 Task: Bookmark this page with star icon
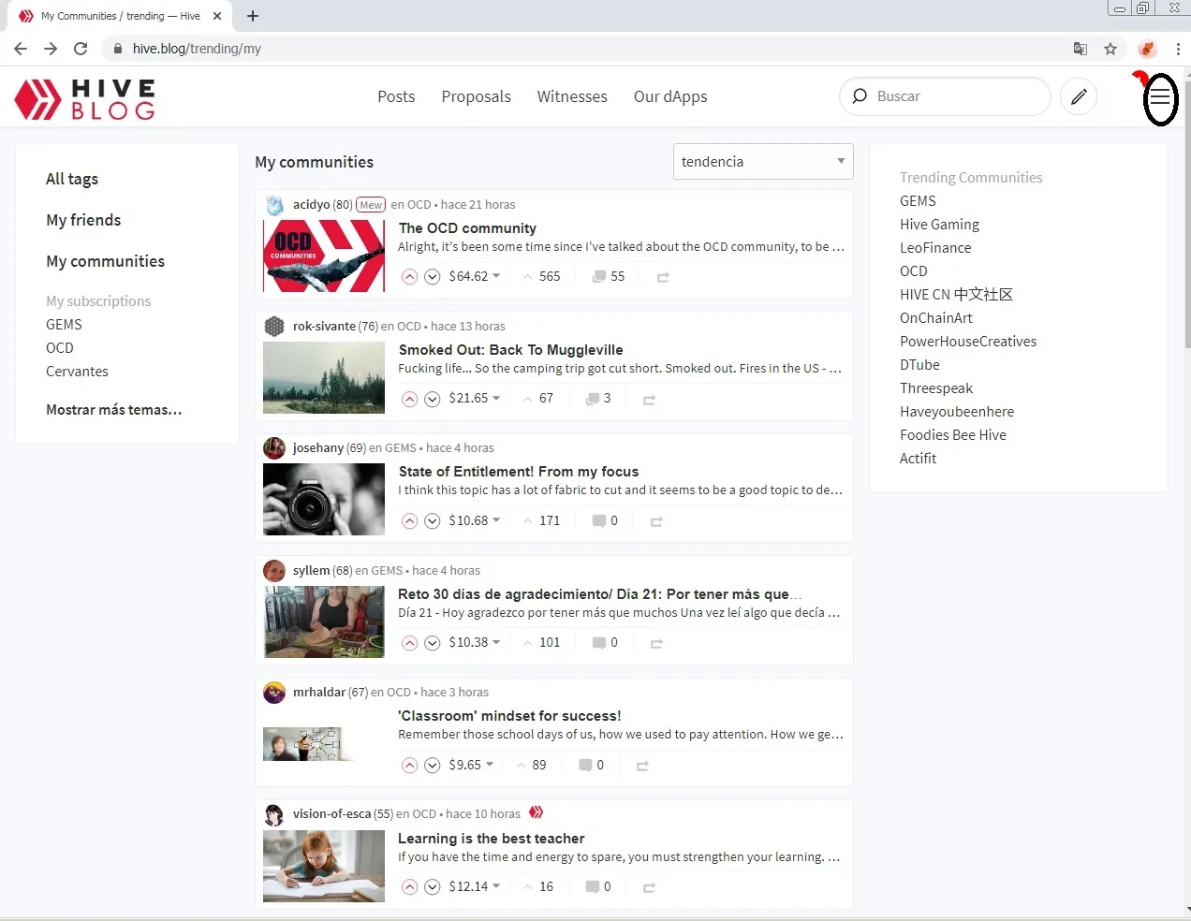pyautogui.click(x=1110, y=49)
